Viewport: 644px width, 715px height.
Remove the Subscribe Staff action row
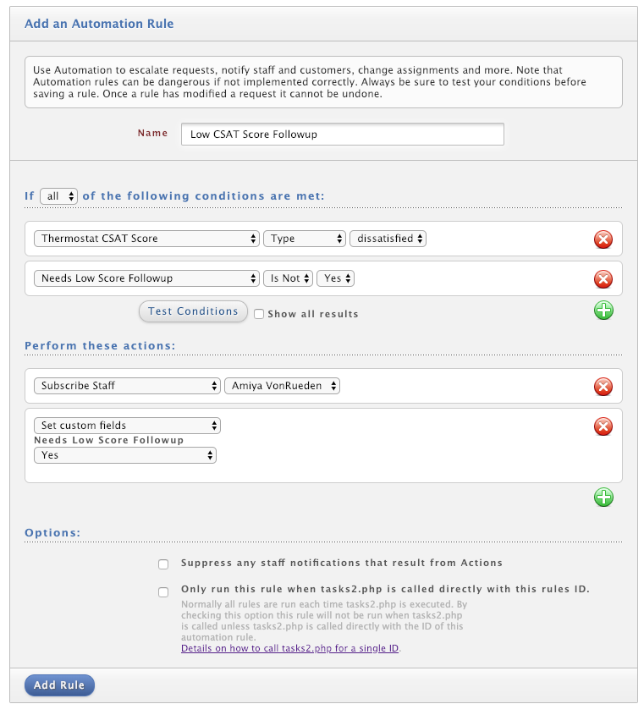603,387
